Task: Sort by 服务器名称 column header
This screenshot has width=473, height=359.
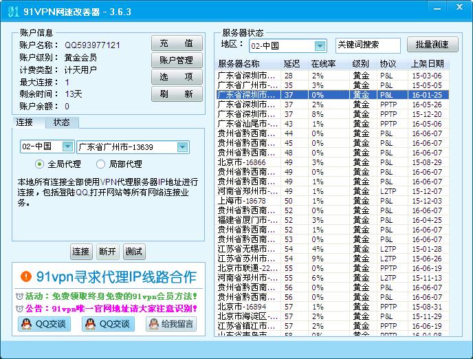Action: pyautogui.click(x=248, y=63)
